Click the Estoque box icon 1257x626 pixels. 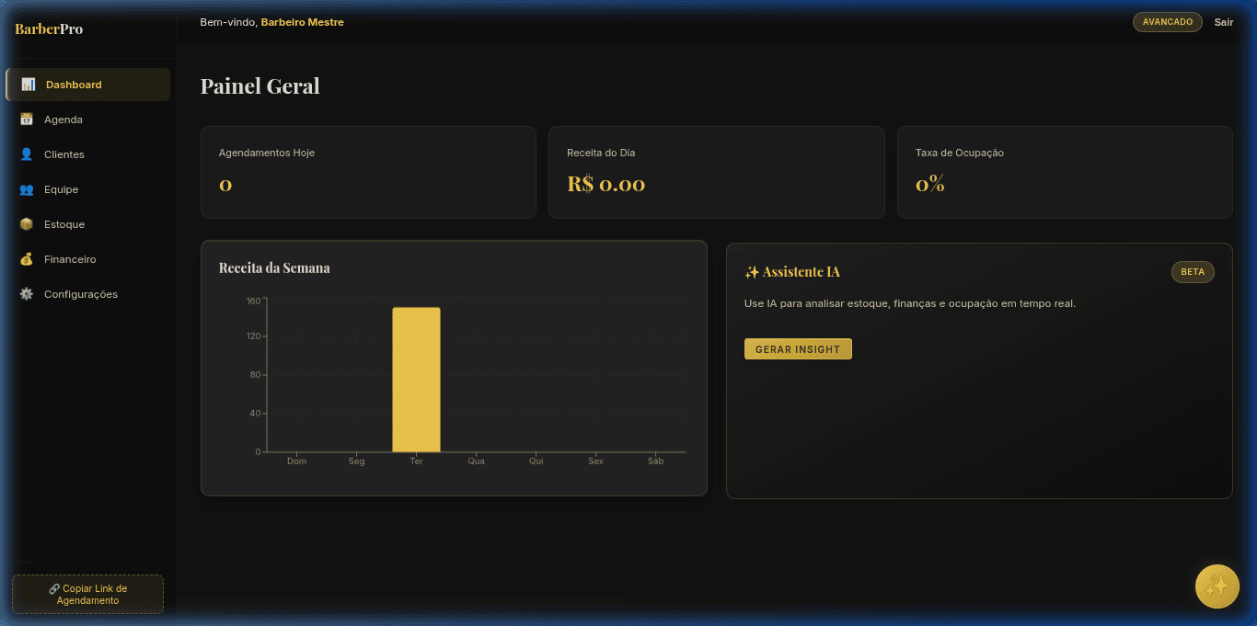coord(26,224)
